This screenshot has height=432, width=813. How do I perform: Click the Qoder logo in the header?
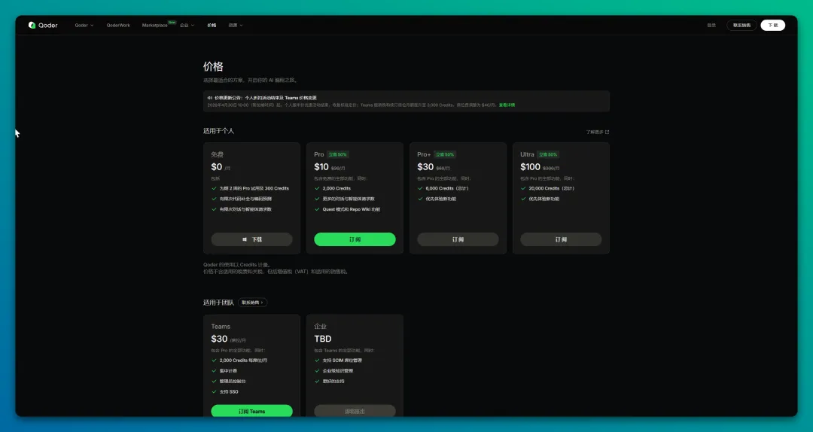pyautogui.click(x=43, y=25)
